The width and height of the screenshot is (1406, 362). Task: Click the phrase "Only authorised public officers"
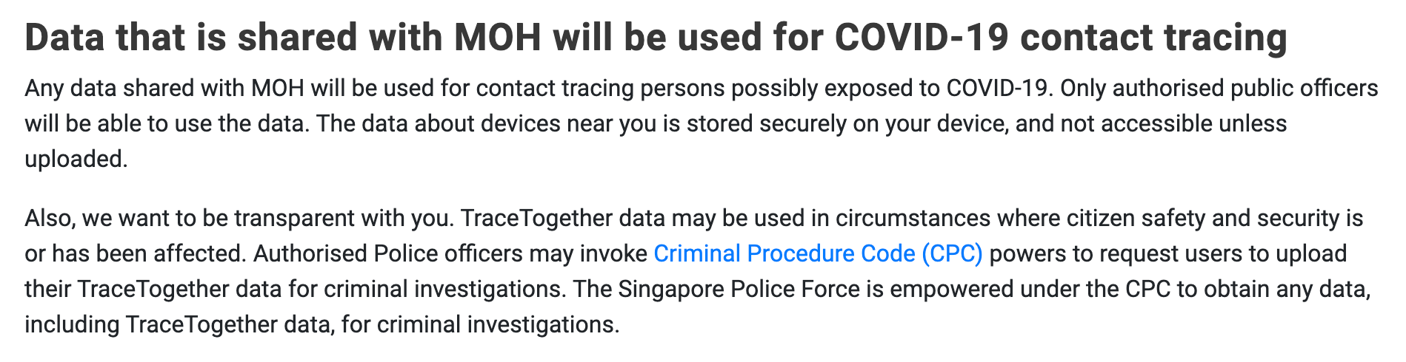tap(1219, 89)
